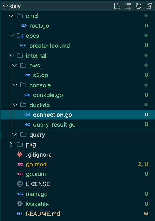
Task: Click the Go icon beside query_result.go
Action: coord(27,125)
